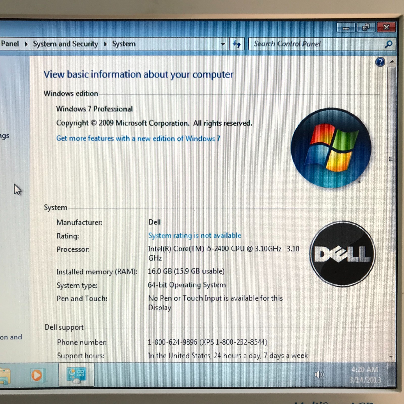The width and height of the screenshot is (404, 404).
Task: Select the Copyright 2009 Microsoft Corporation line
Action: pyautogui.click(x=154, y=123)
